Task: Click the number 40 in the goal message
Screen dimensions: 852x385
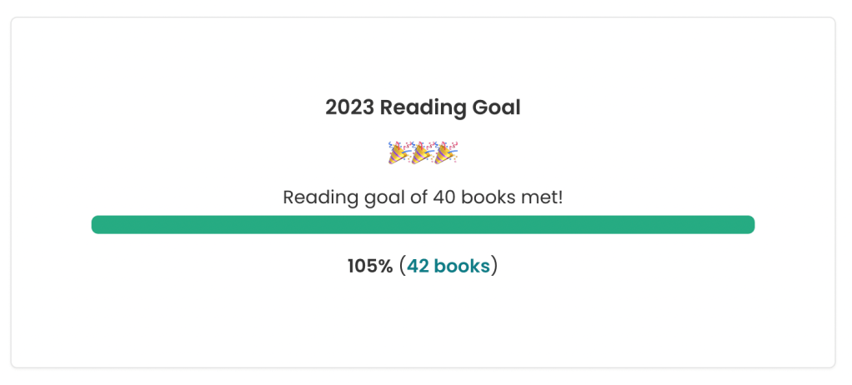Action: (442, 197)
